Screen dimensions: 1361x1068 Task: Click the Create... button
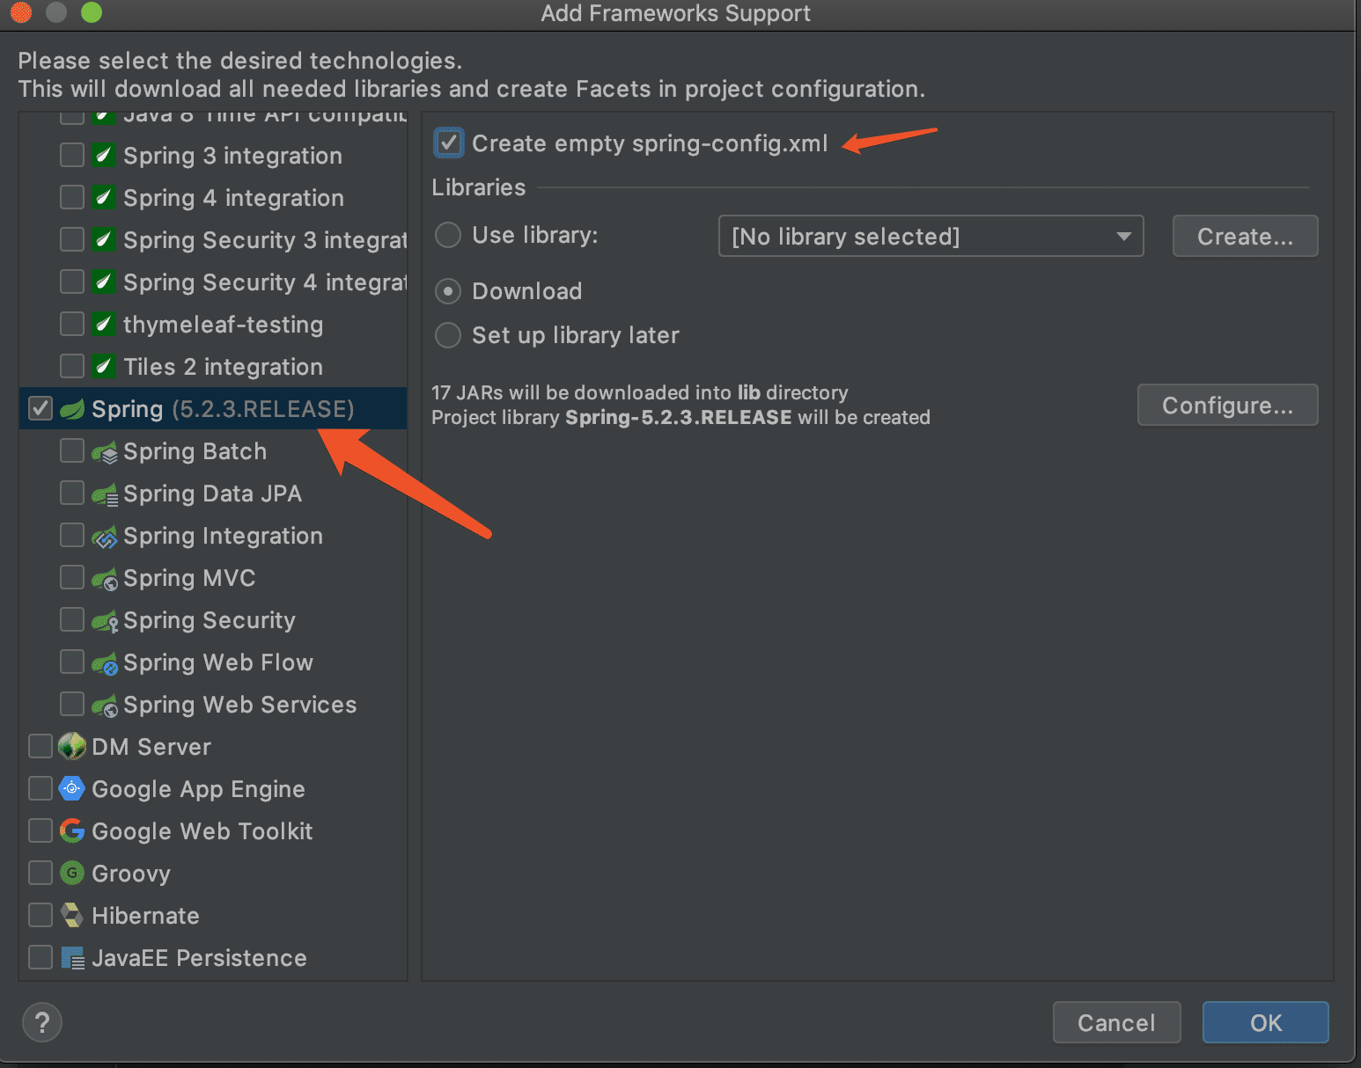(x=1245, y=236)
